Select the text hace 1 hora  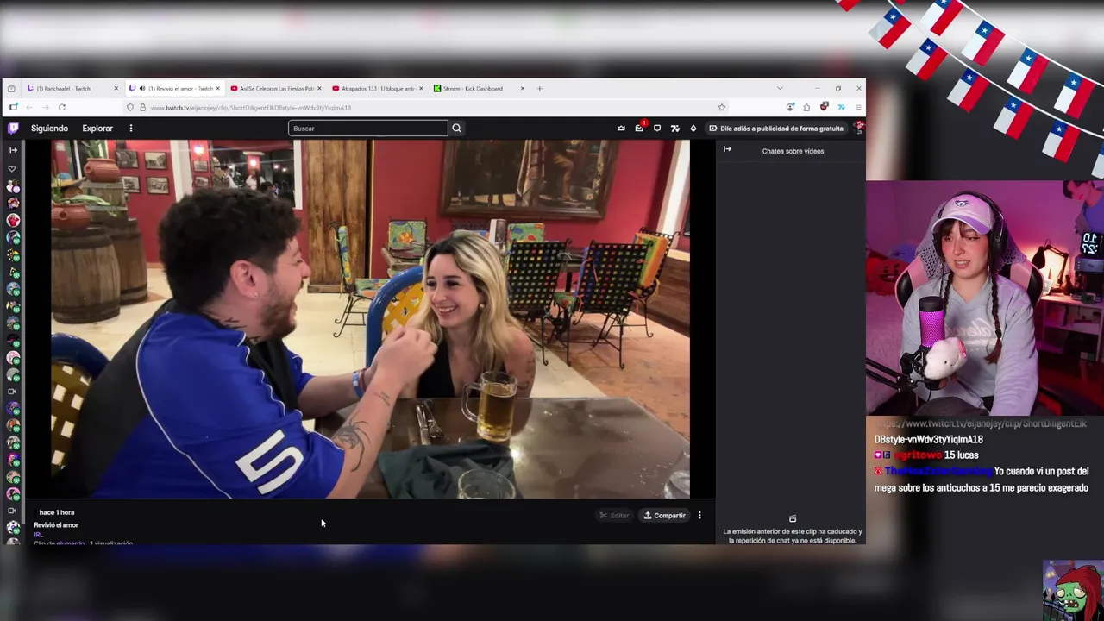(57, 512)
